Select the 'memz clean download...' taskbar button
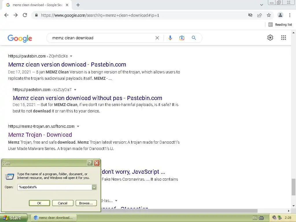Viewport: 296px width, 222px height. 53,218
